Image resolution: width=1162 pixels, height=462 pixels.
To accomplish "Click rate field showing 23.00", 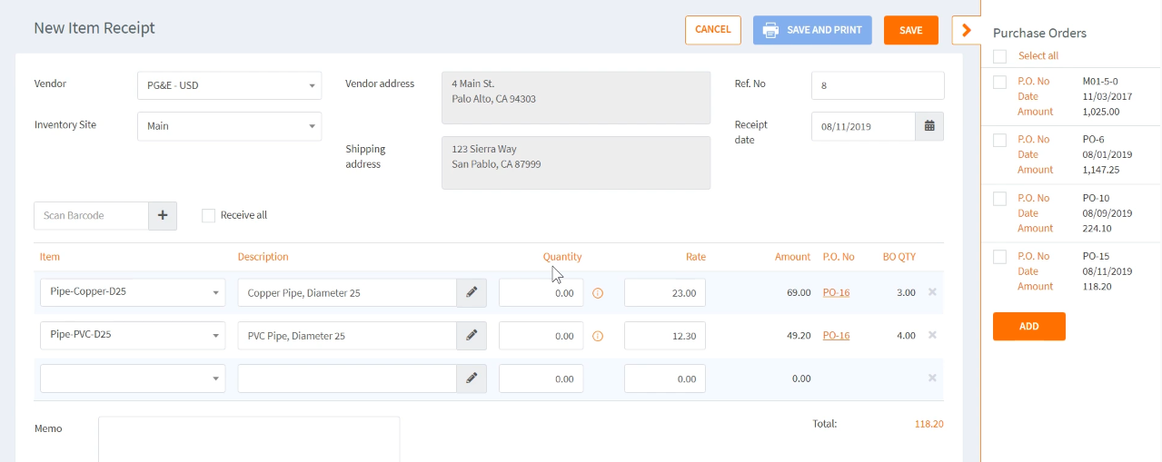I will (x=665, y=293).
